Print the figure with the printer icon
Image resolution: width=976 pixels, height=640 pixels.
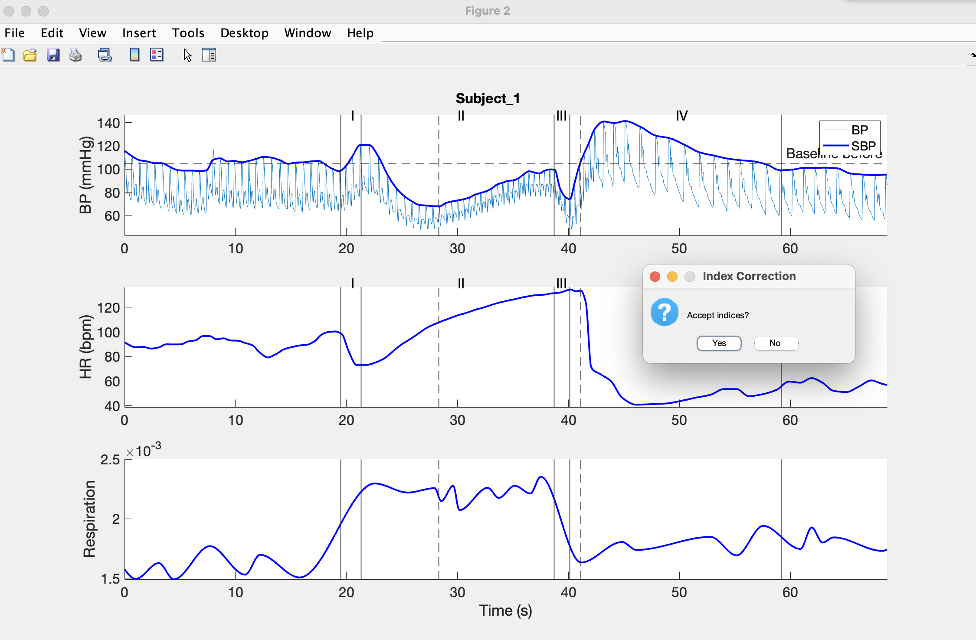tap(75, 55)
